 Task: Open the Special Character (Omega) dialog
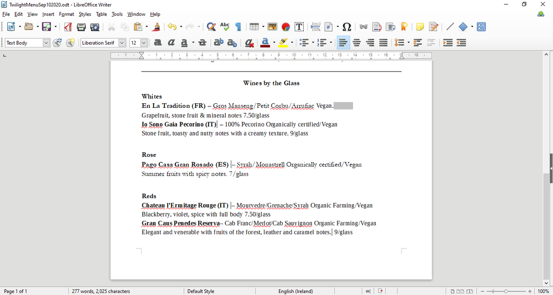coord(347,27)
